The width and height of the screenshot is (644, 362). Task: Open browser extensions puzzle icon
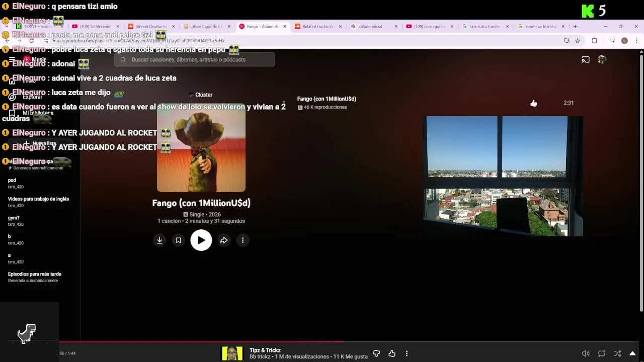tap(594, 41)
